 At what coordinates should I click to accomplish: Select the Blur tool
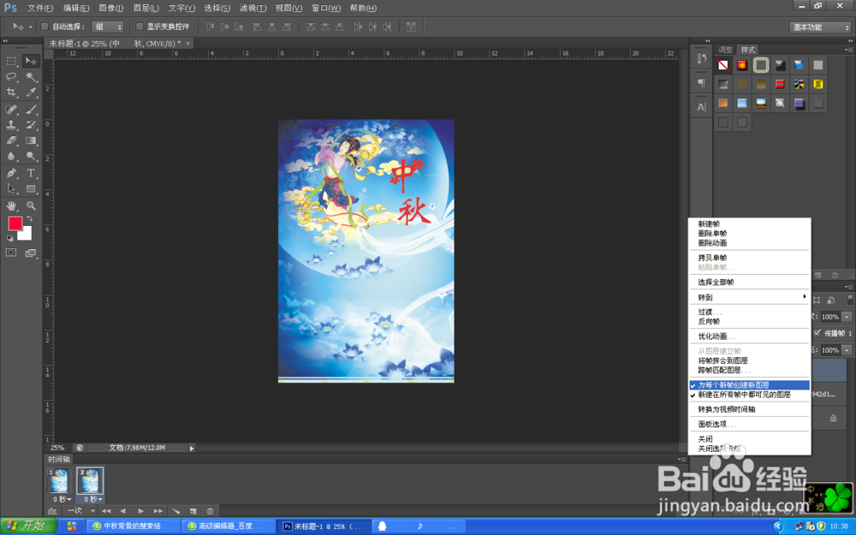click(x=11, y=157)
